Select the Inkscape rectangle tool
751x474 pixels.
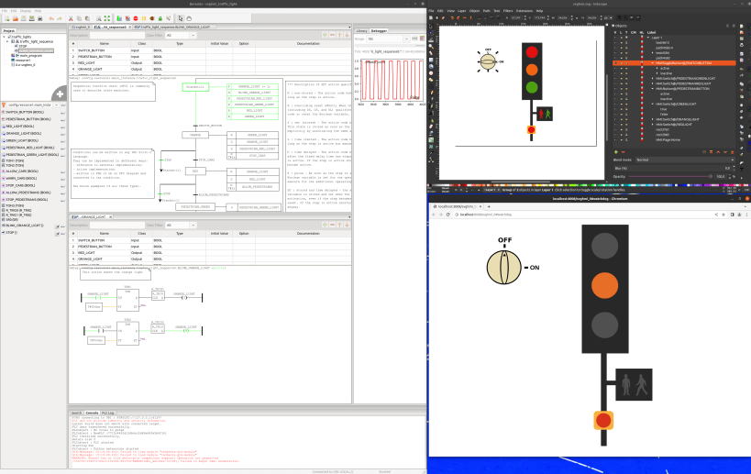point(431,60)
